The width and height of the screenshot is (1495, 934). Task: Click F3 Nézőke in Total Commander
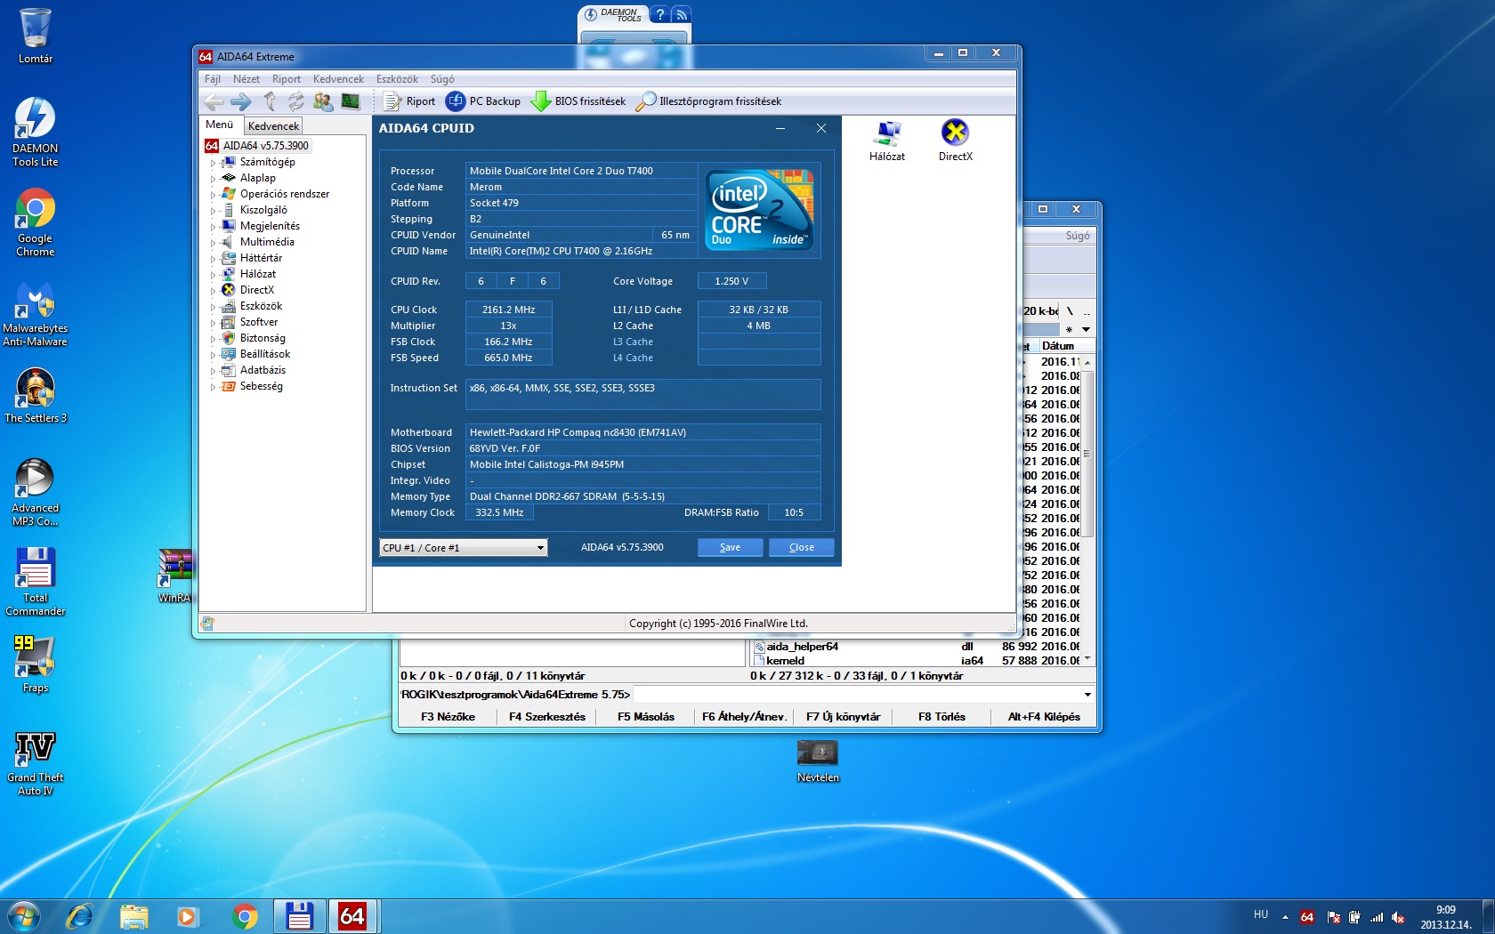(448, 717)
